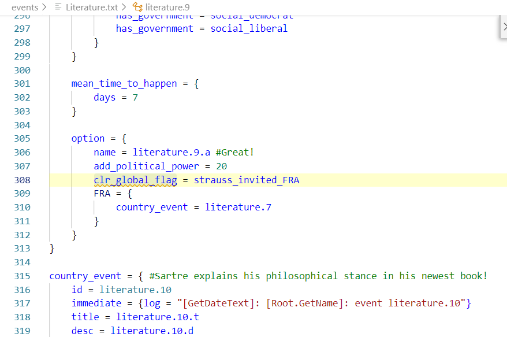Click the #Great! comment
Screen dimensions: 507x337
click(x=235, y=152)
